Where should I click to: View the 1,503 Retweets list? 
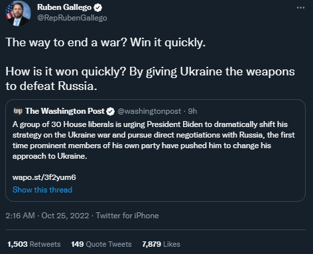[34, 244]
